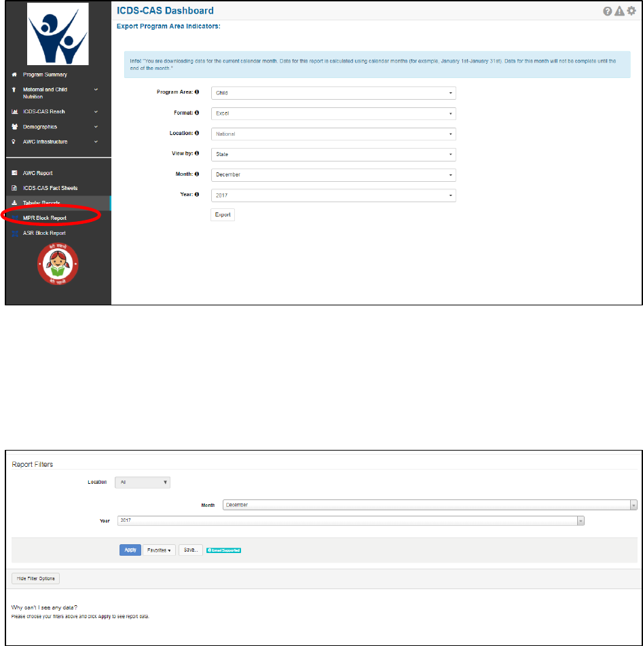Open AWC Infrastructure menu item
Viewport: 643px width, 646px height.
(45, 142)
